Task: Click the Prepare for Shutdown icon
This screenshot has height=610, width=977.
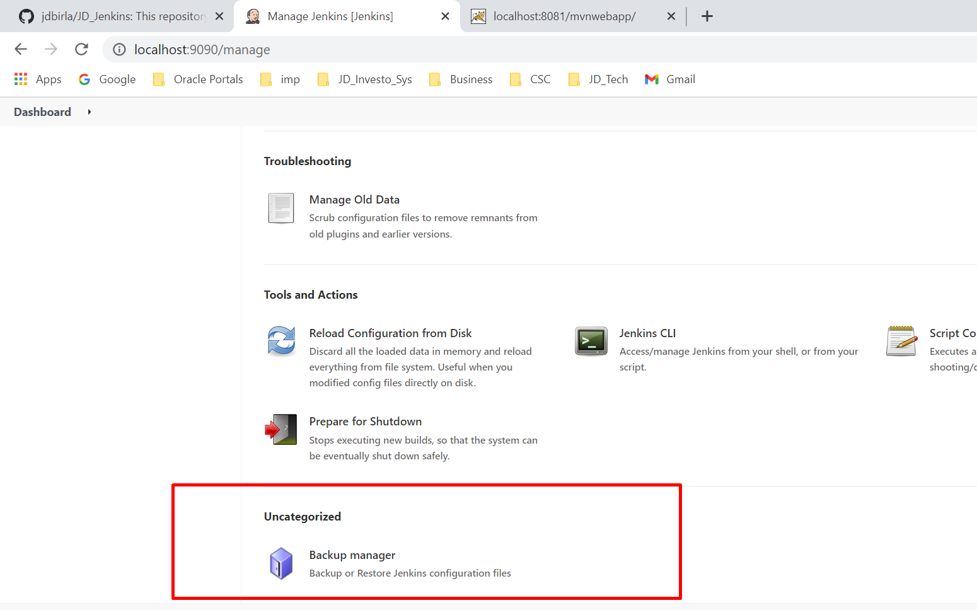Action: (281, 429)
